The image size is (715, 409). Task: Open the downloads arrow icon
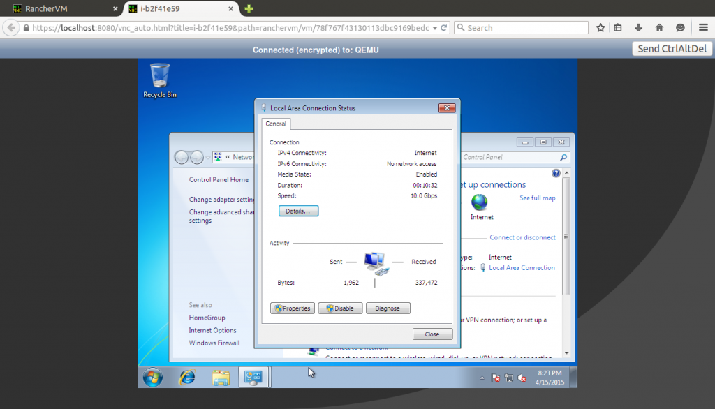[x=638, y=28]
